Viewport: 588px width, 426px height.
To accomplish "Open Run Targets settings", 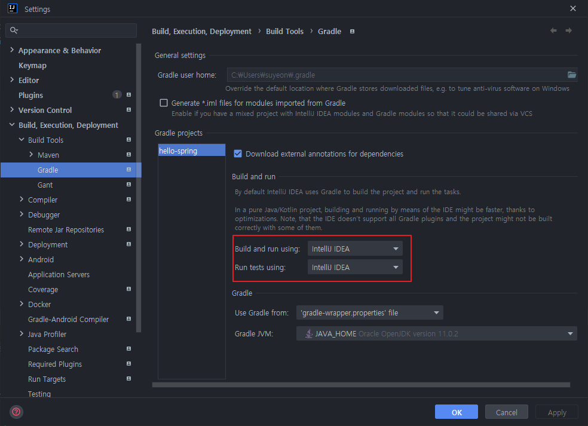I will pos(47,379).
